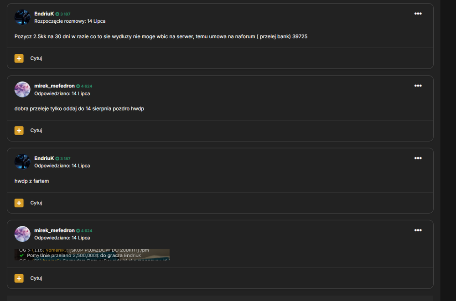Click Cytuj under the 'hwdp z fartem' post
Viewport: 456px width, 301px height.
pyautogui.click(x=36, y=203)
